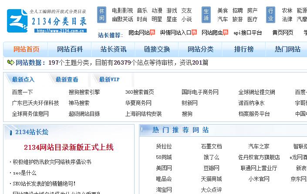Image resolution: width=307 pixels, height=194 pixels.
Task: Open the 百度一下 site link
Action: 22,92
